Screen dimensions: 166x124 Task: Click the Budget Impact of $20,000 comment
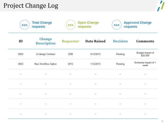(145, 54)
